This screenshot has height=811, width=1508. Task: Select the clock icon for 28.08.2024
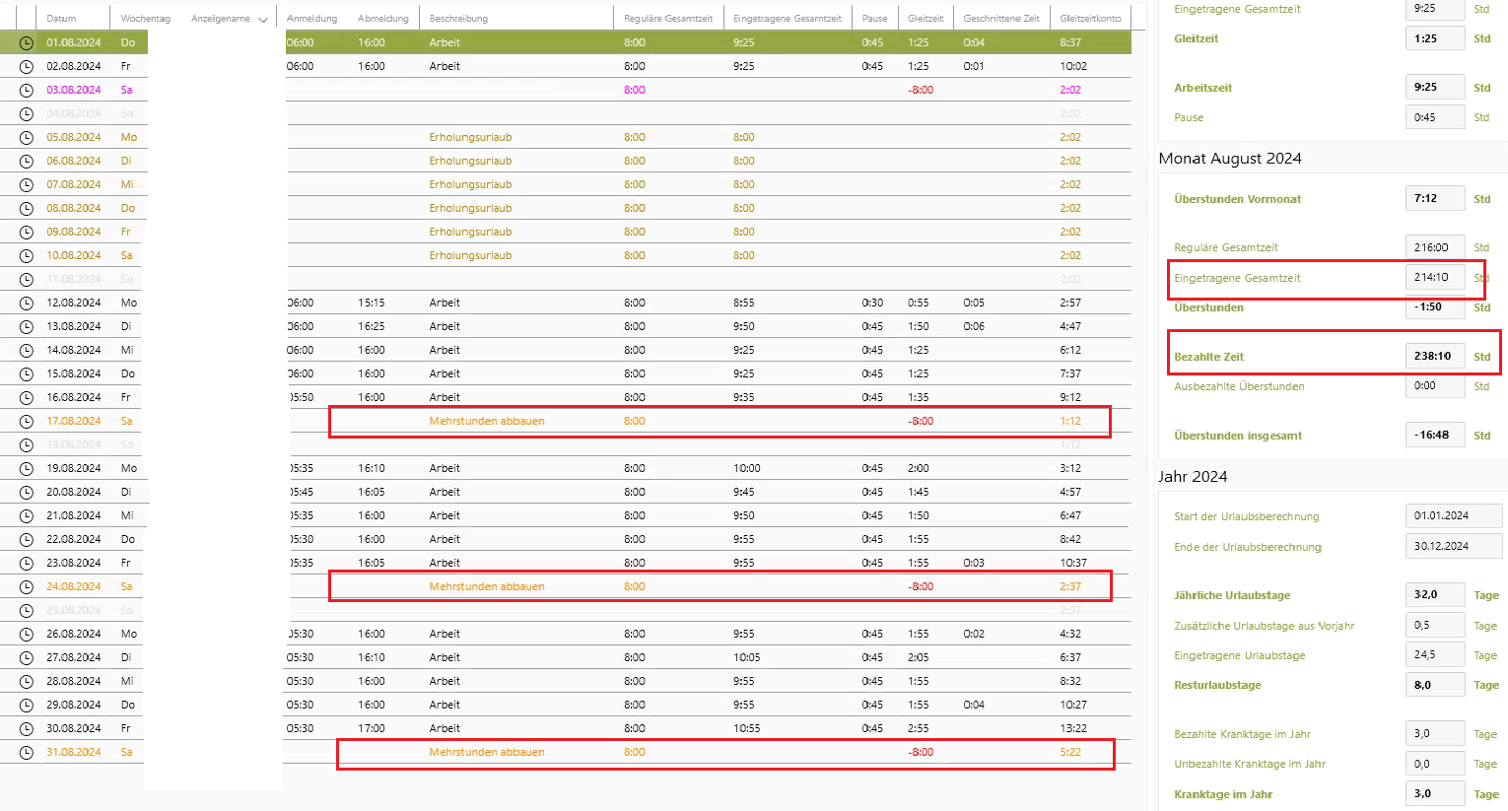26,682
